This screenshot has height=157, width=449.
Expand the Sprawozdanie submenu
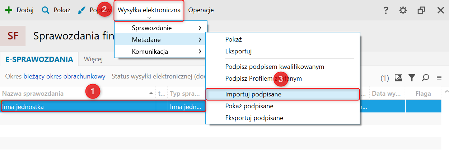[x=160, y=28]
